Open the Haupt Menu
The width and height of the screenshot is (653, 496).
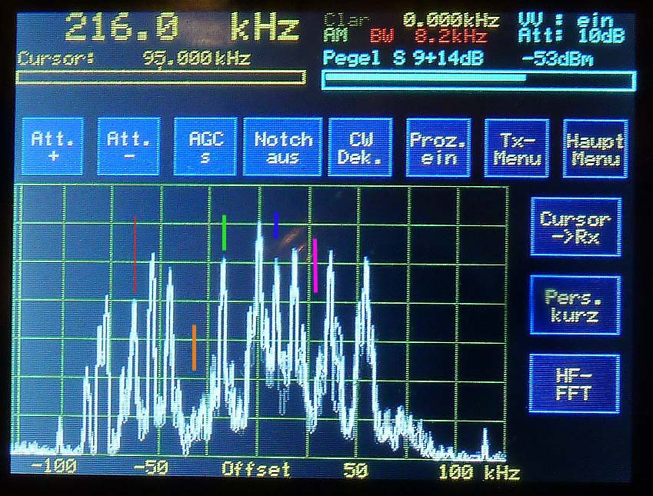(x=595, y=148)
